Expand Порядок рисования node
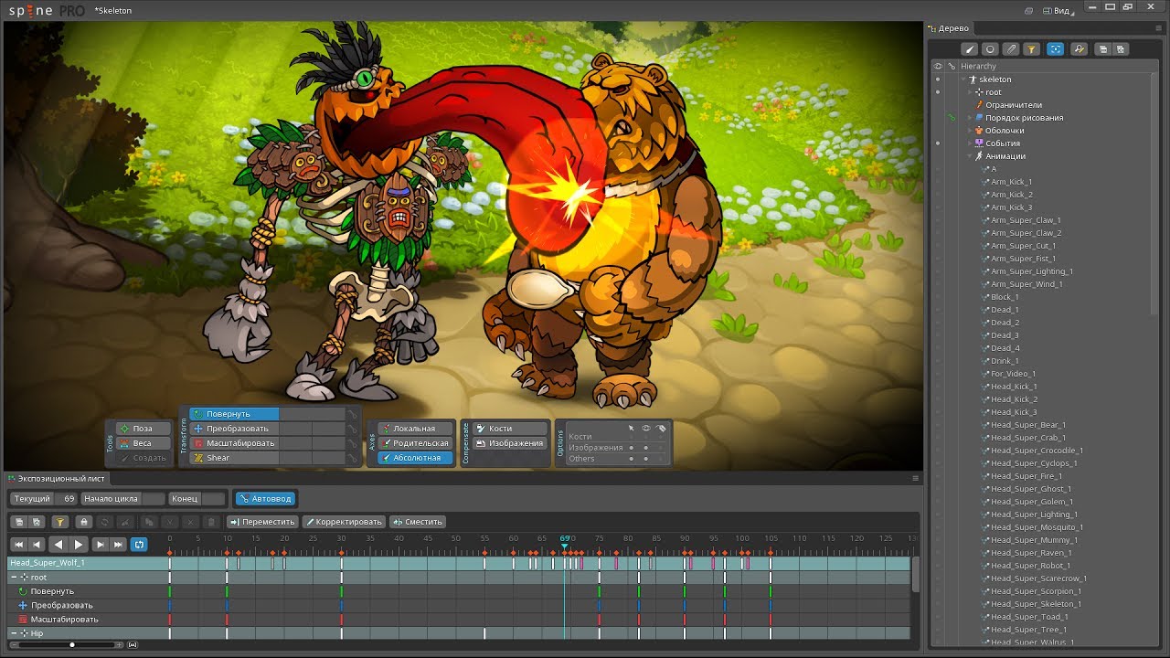 970,118
